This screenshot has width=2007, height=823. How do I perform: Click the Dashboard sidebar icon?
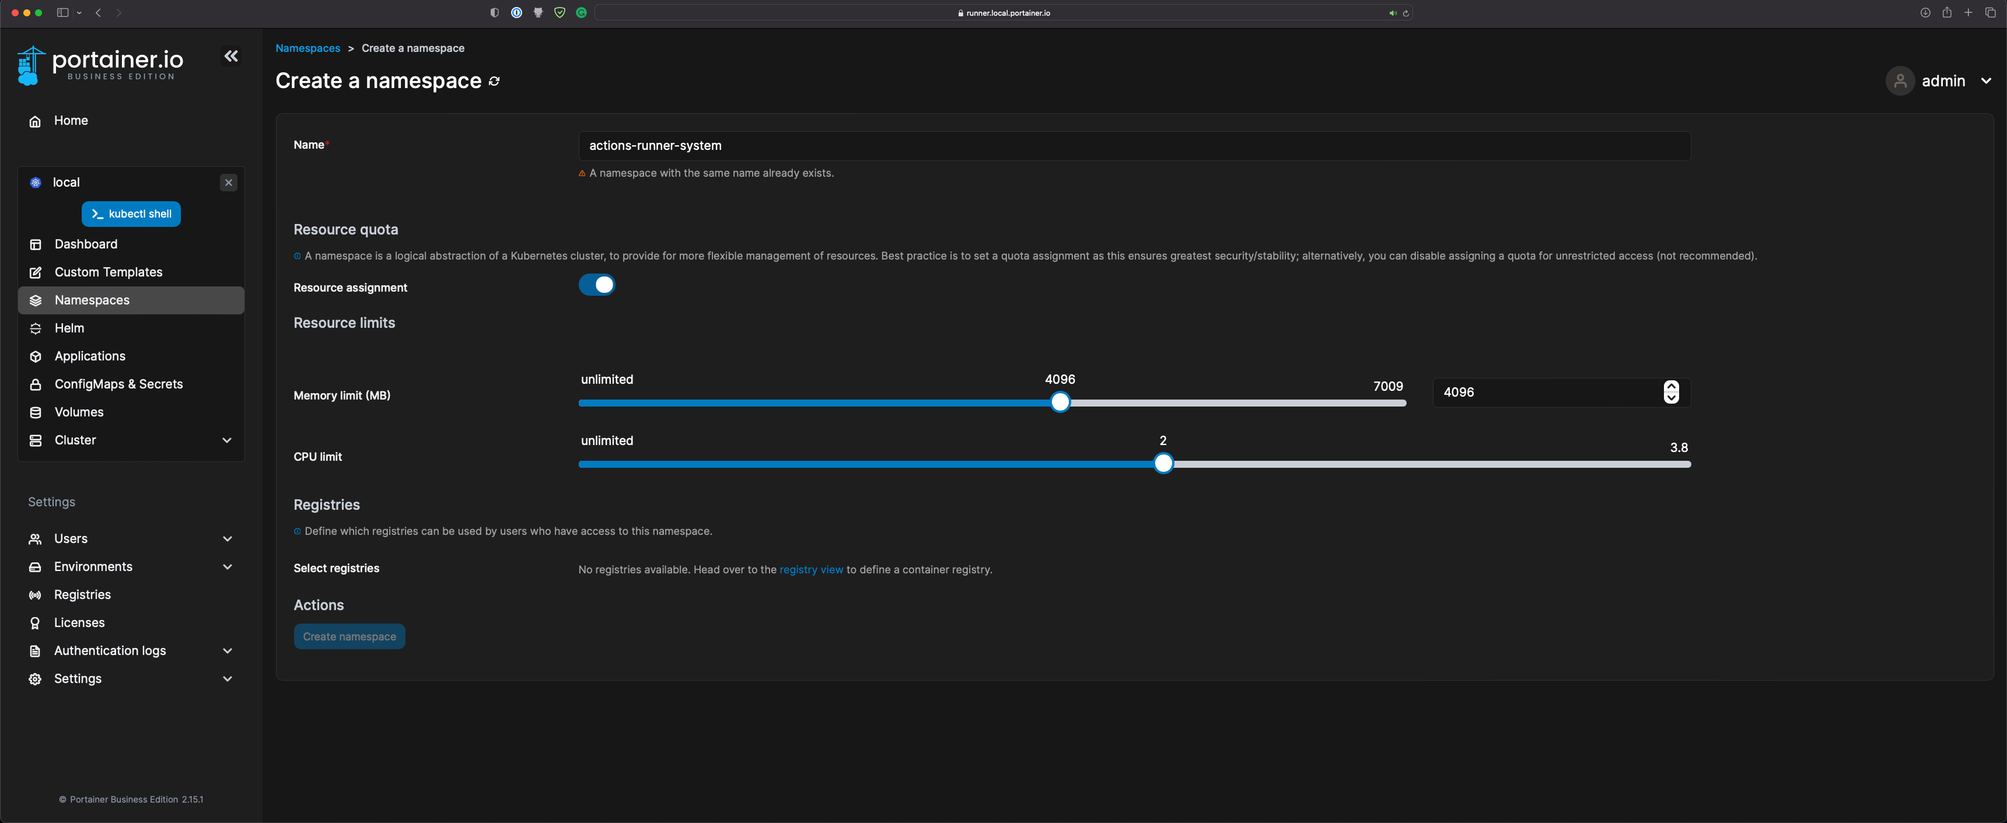coord(34,244)
